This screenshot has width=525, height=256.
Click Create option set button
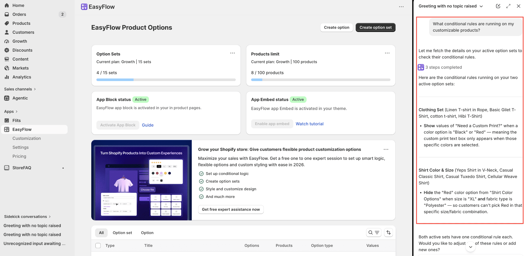point(376,27)
